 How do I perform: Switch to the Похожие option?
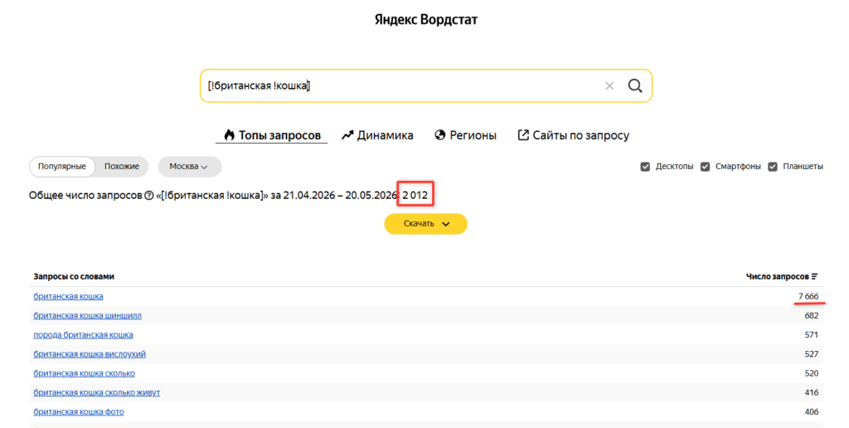tap(122, 167)
